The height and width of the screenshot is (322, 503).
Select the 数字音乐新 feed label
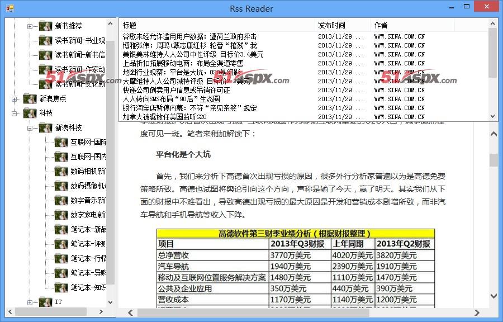point(88,200)
